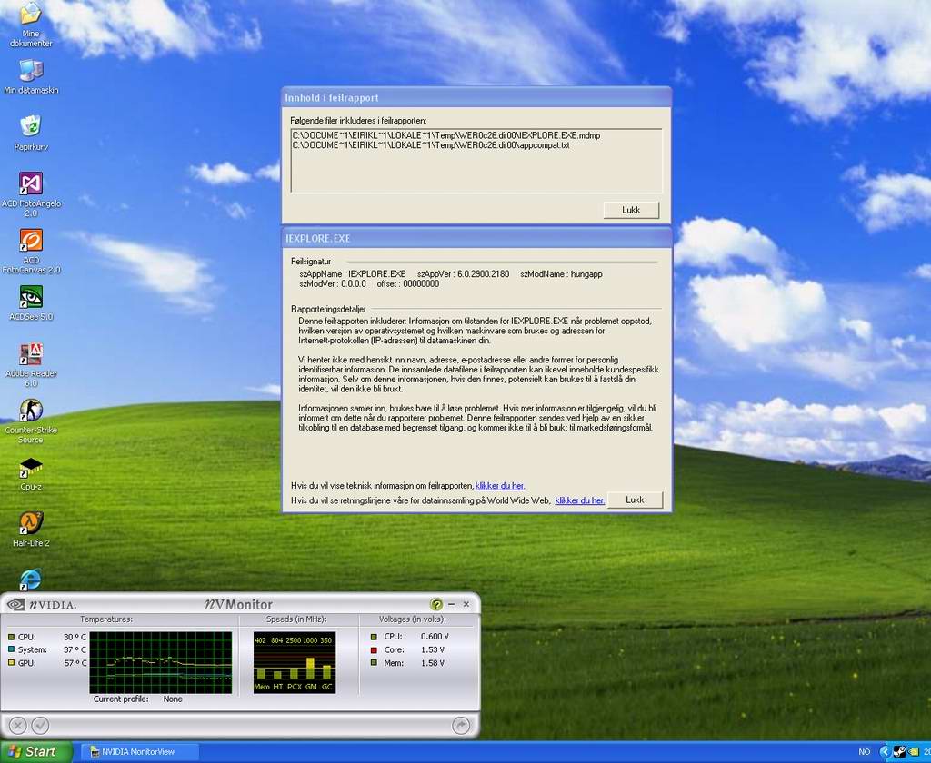Click the GPU 57 °C temperature reading
931x763 pixels.
75,663
